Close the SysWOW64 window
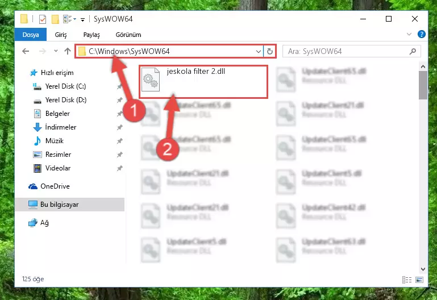 pyautogui.click(x=414, y=19)
